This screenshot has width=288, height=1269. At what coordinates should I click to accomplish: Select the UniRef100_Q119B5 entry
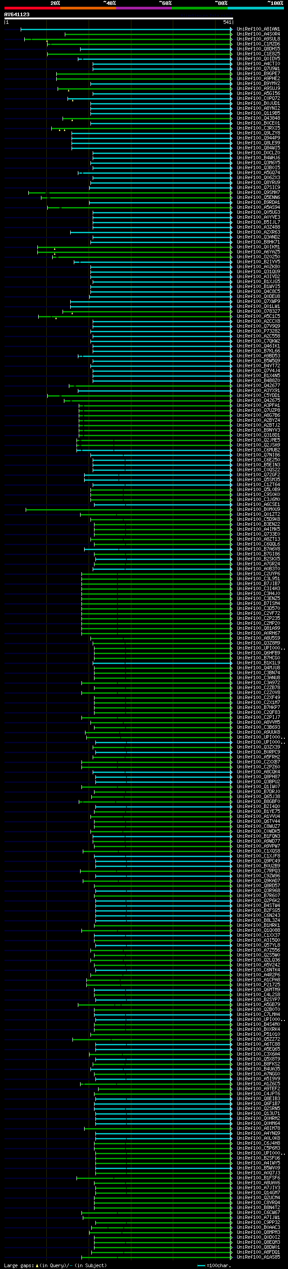point(258,113)
